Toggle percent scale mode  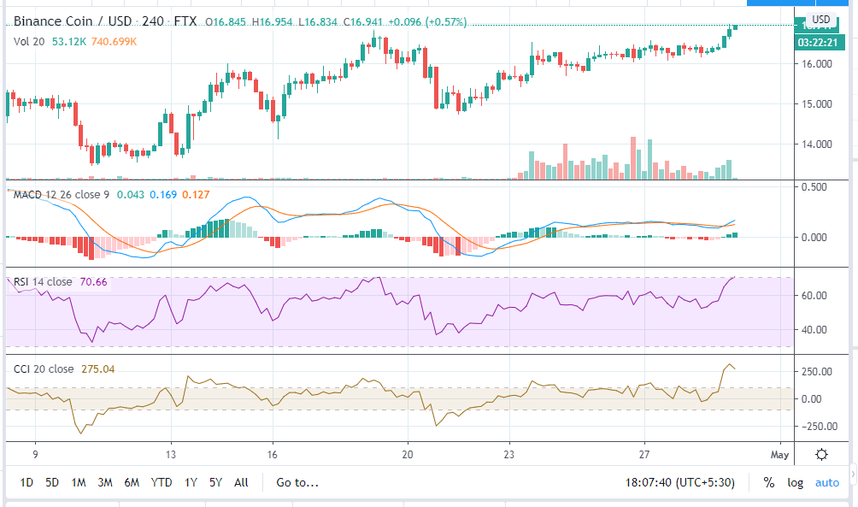(769, 482)
